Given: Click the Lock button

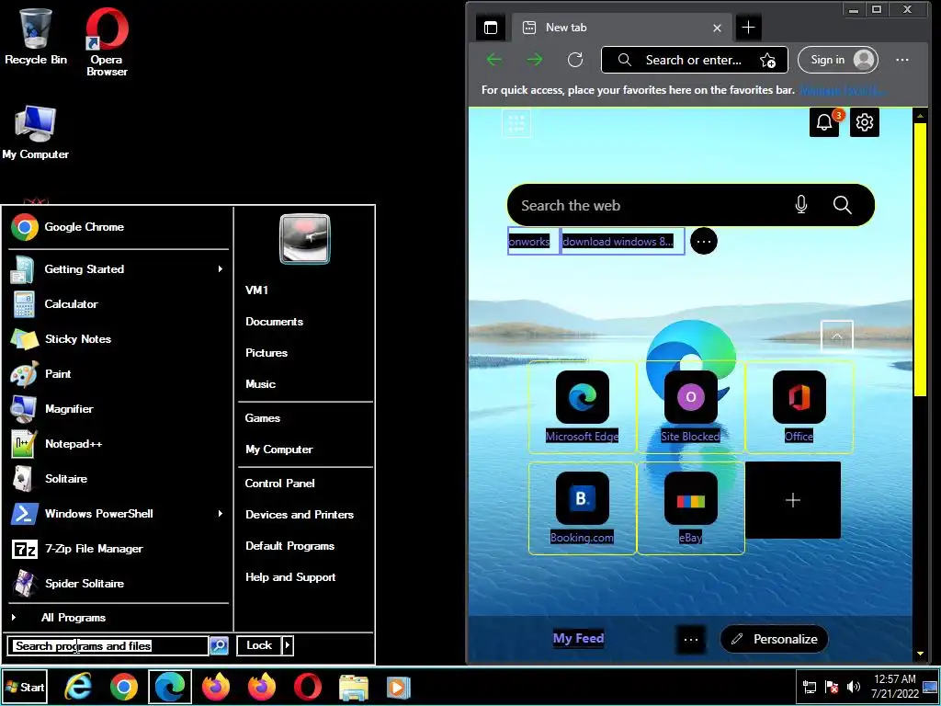Looking at the screenshot, I should pyautogui.click(x=259, y=645).
